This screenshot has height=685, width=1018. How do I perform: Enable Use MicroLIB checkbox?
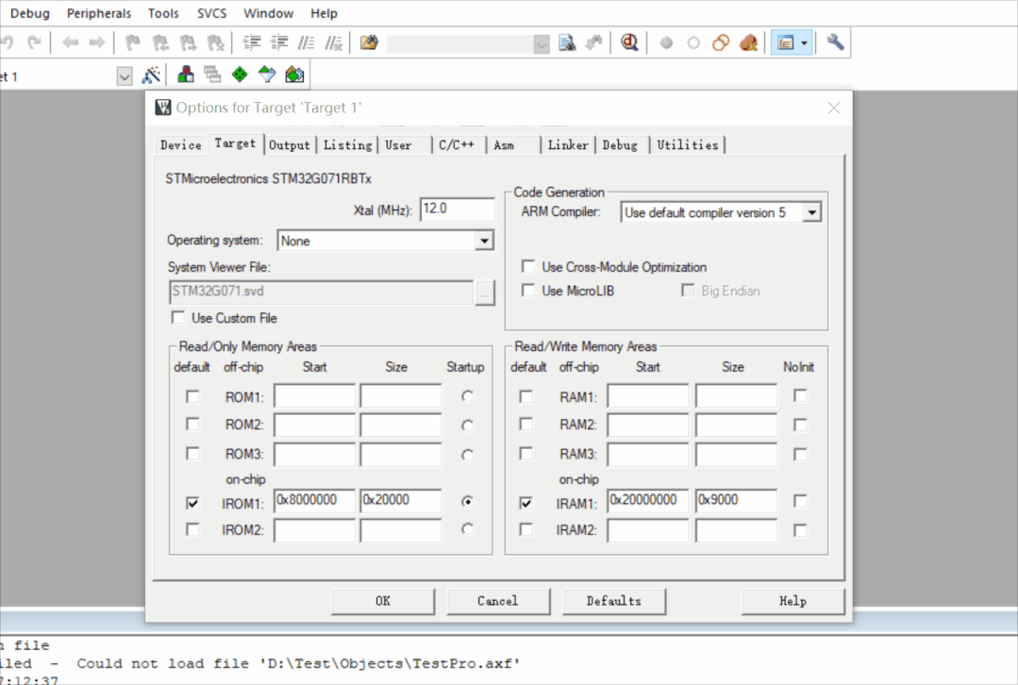click(x=528, y=291)
